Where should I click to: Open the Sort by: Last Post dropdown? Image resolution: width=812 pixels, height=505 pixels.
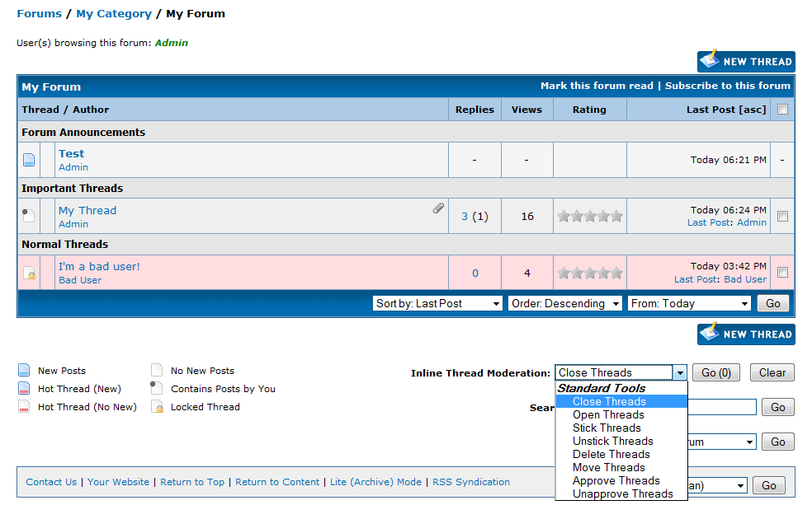(x=437, y=303)
